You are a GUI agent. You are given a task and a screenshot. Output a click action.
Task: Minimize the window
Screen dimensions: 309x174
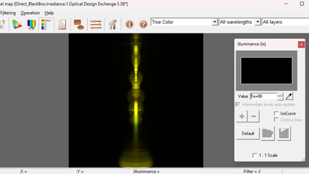[286, 4]
